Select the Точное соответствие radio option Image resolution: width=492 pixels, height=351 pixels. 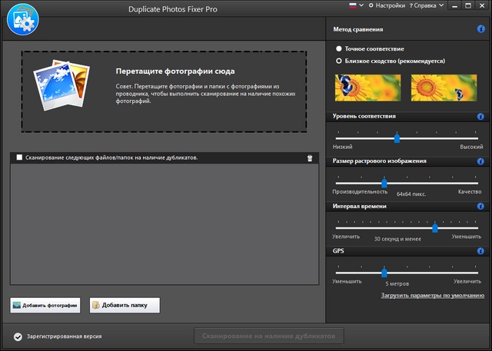339,48
